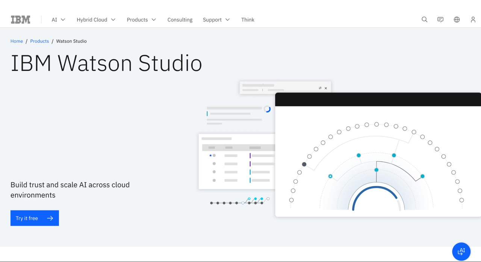Click the IBM logo in header
This screenshot has width=481, height=262.
[x=20, y=20]
